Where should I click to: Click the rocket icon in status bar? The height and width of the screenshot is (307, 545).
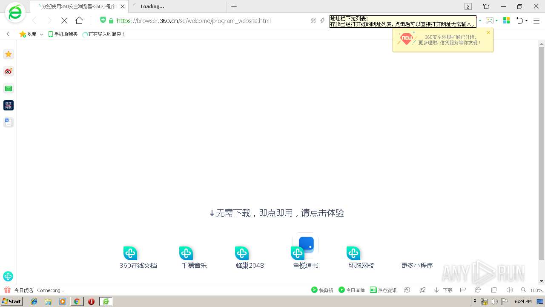click(x=422, y=290)
